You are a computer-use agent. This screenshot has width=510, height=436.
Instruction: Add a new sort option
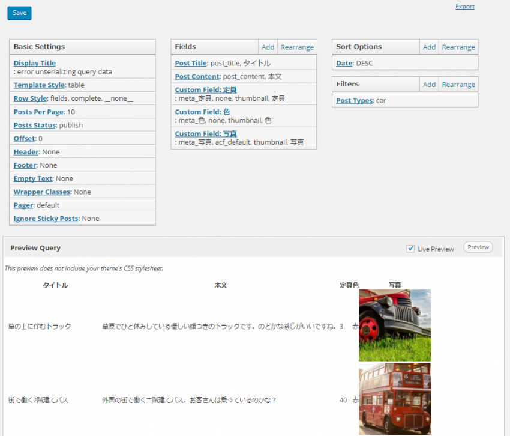coord(429,47)
